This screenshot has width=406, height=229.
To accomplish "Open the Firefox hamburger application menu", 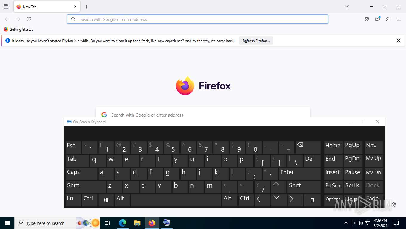I will tap(399, 19).
